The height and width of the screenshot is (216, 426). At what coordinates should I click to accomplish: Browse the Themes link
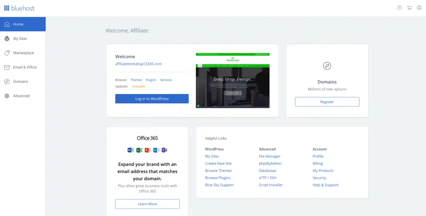point(136,80)
